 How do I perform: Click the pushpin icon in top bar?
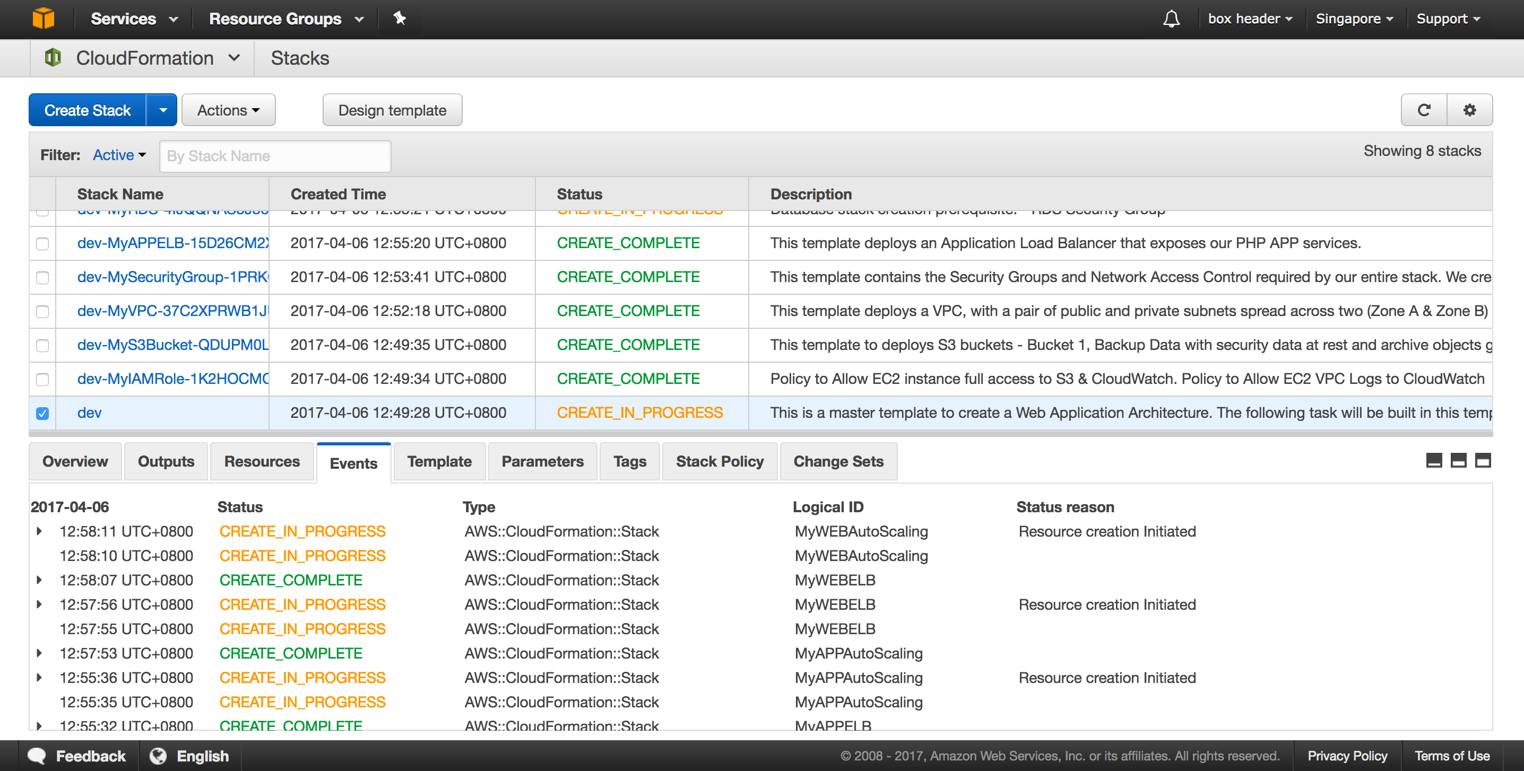[400, 19]
